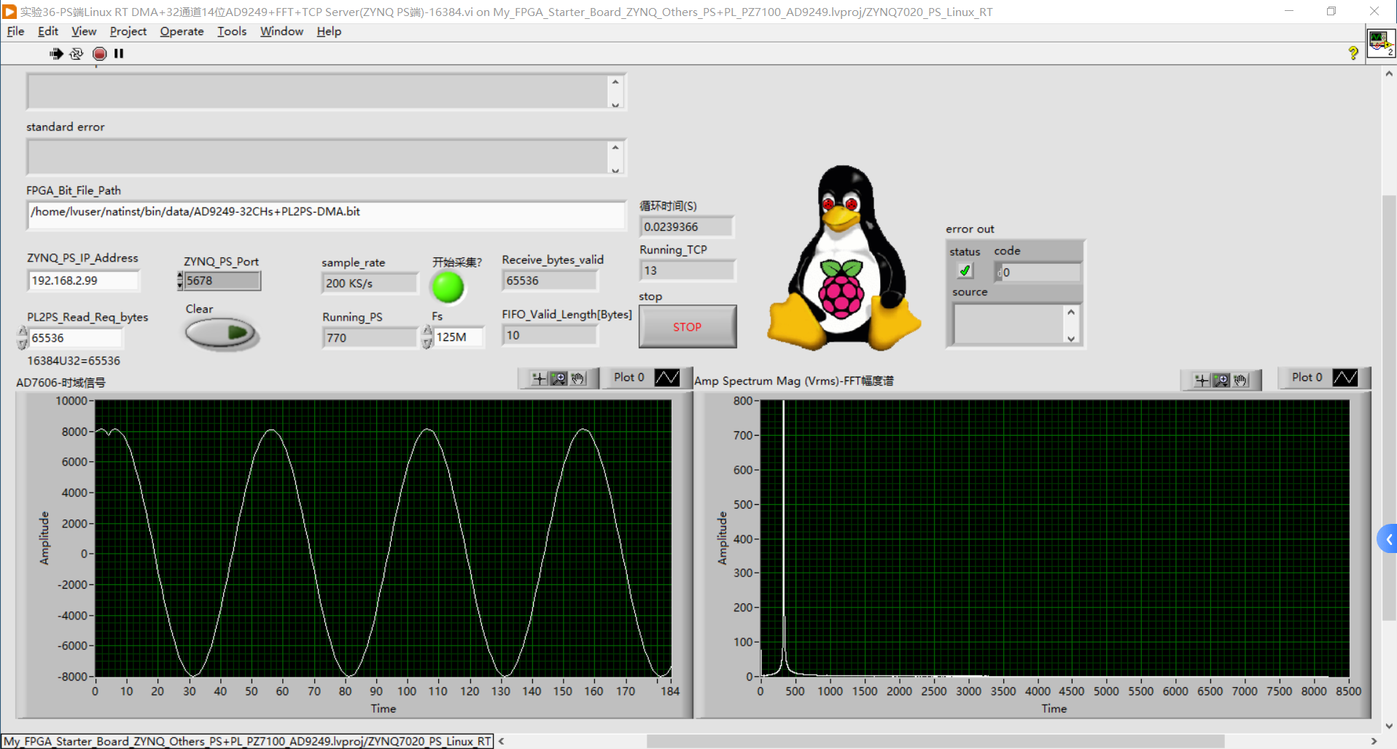Click the Plot 0 label of FFT graph

tap(1307, 377)
